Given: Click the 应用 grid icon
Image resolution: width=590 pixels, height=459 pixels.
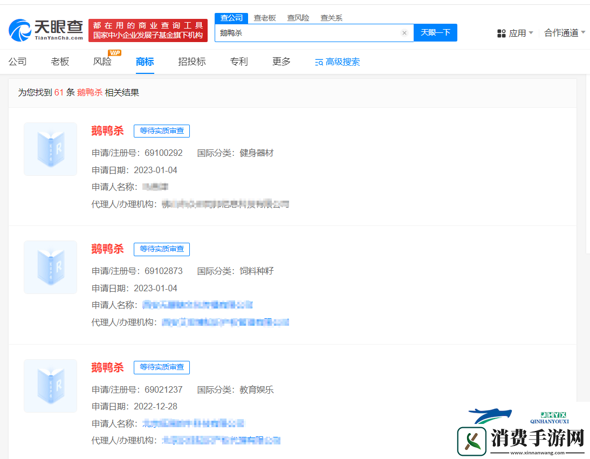Looking at the screenshot, I should pyautogui.click(x=501, y=33).
